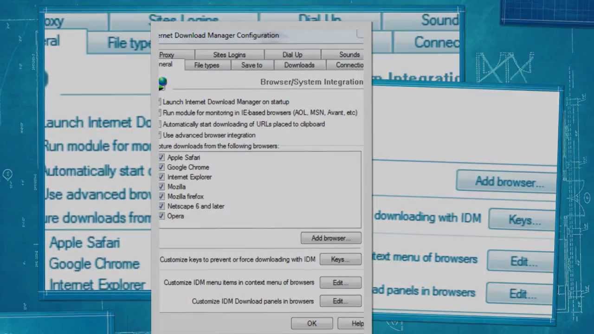Switch to the Connection tab in the center dialog
The height and width of the screenshot is (334, 594).
[x=346, y=65]
